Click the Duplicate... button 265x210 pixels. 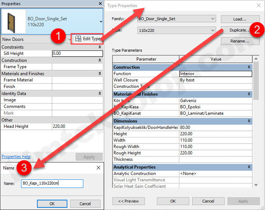coord(237,30)
